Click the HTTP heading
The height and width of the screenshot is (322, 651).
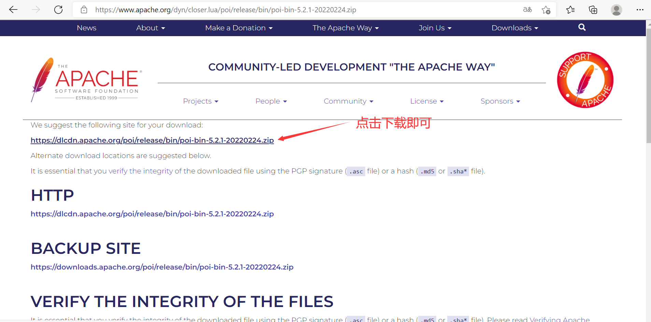click(x=52, y=196)
